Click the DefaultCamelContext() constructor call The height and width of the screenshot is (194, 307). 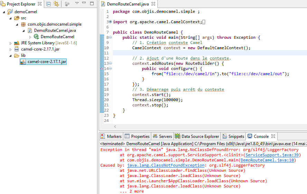pyautogui.click(x=222, y=48)
